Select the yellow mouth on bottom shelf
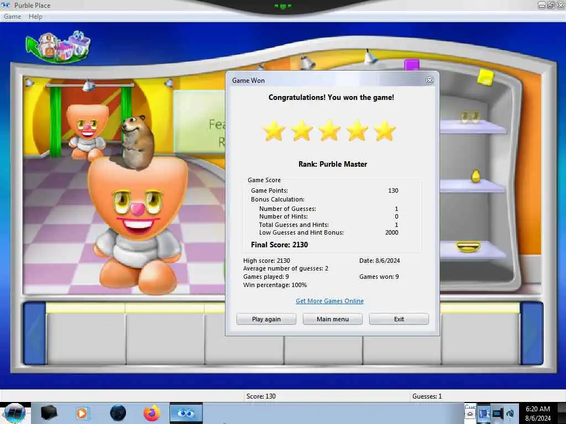The image size is (566, 424). pos(468,247)
